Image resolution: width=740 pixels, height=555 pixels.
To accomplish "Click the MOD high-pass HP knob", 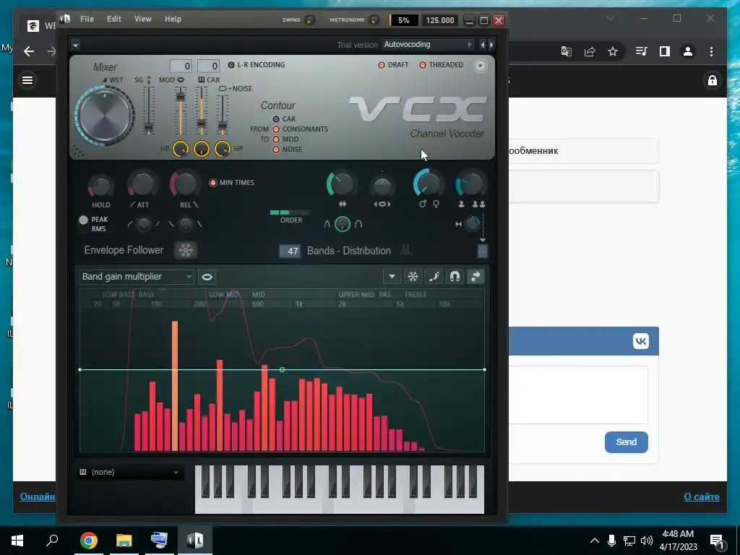I will click(180, 149).
